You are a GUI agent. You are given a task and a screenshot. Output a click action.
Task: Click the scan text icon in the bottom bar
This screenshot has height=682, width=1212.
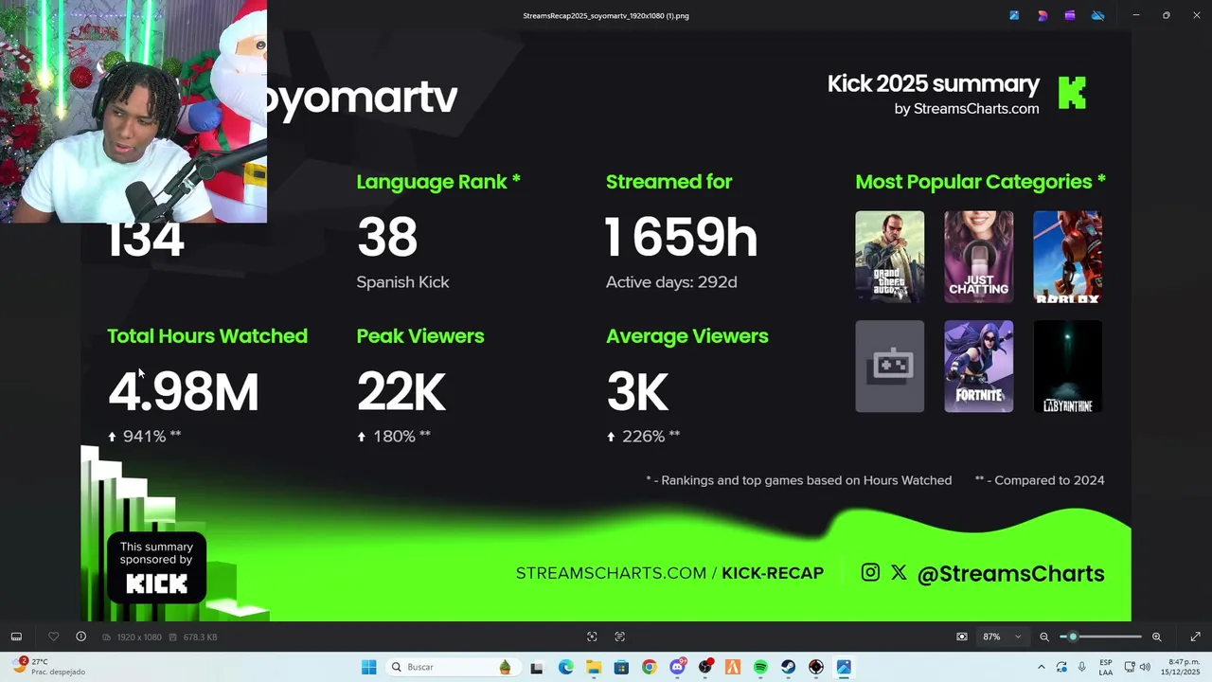pyautogui.click(x=620, y=637)
